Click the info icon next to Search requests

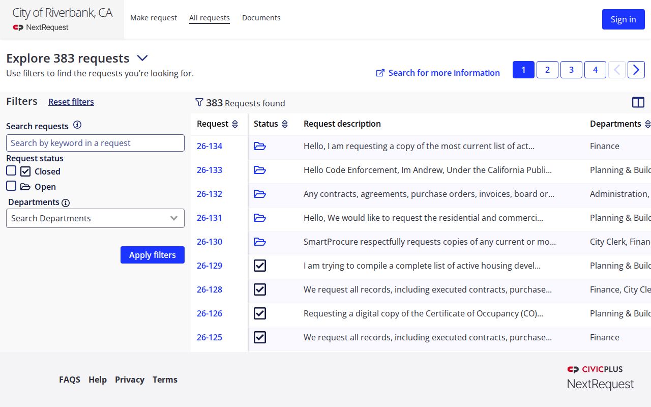[x=77, y=125]
